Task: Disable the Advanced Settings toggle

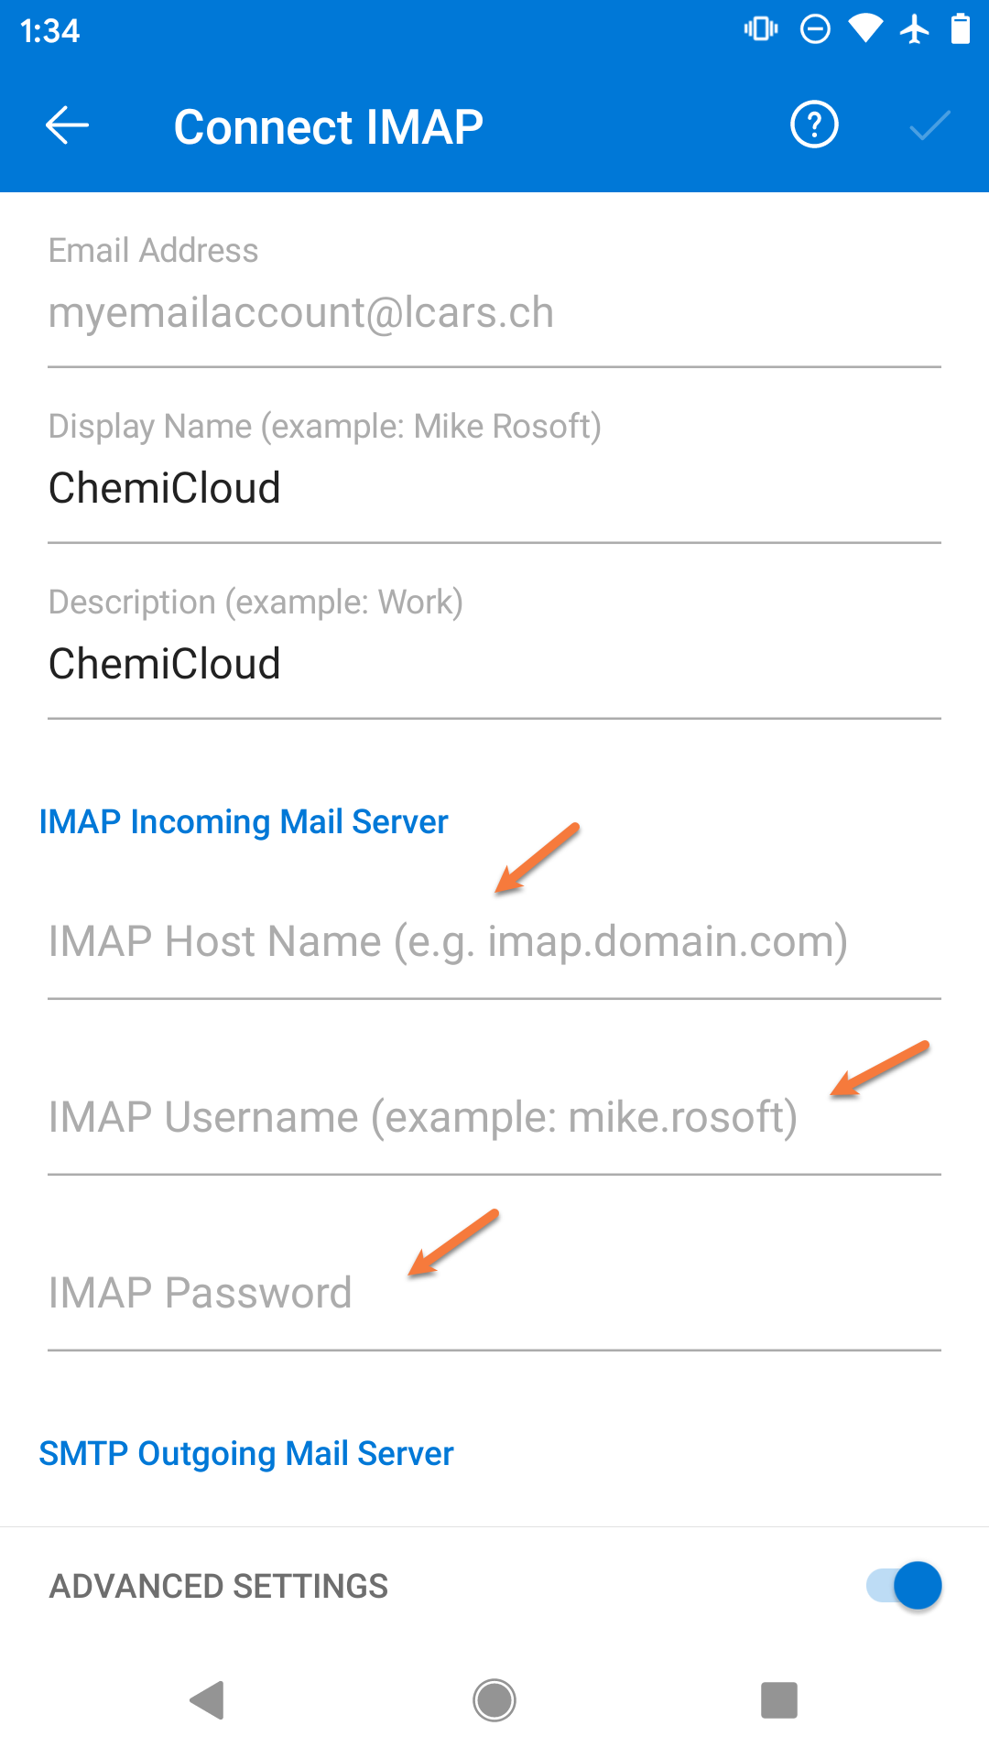Action: click(x=902, y=1586)
